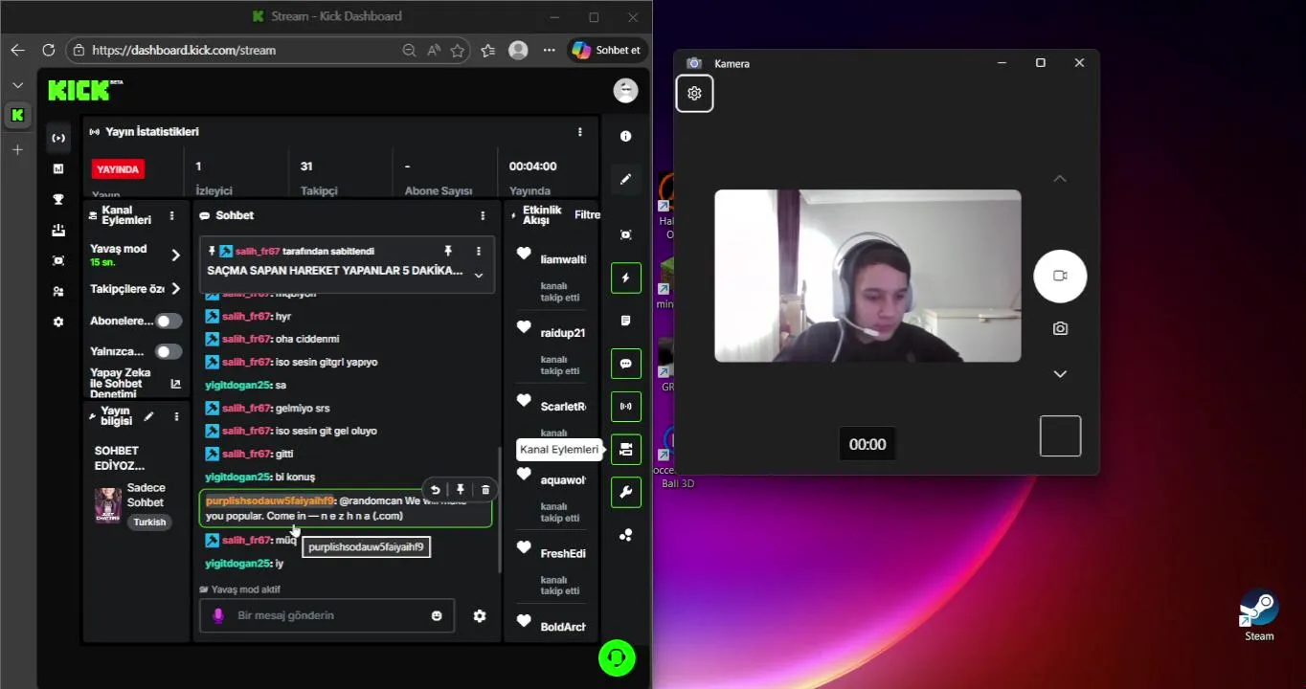Open the community people icon in left sidebar
Image resolution: width=1306 pixels, height=689 pixels.
(58, 291)
